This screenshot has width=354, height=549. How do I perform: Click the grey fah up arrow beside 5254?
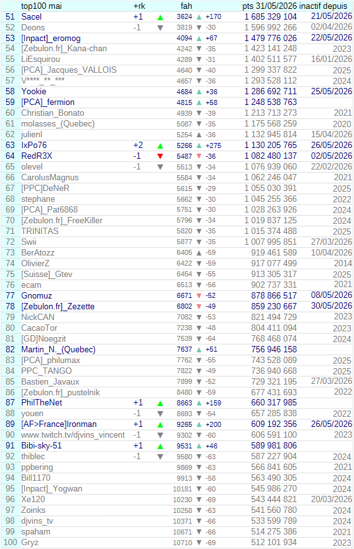pyautogui.click(x=199, y=135)
